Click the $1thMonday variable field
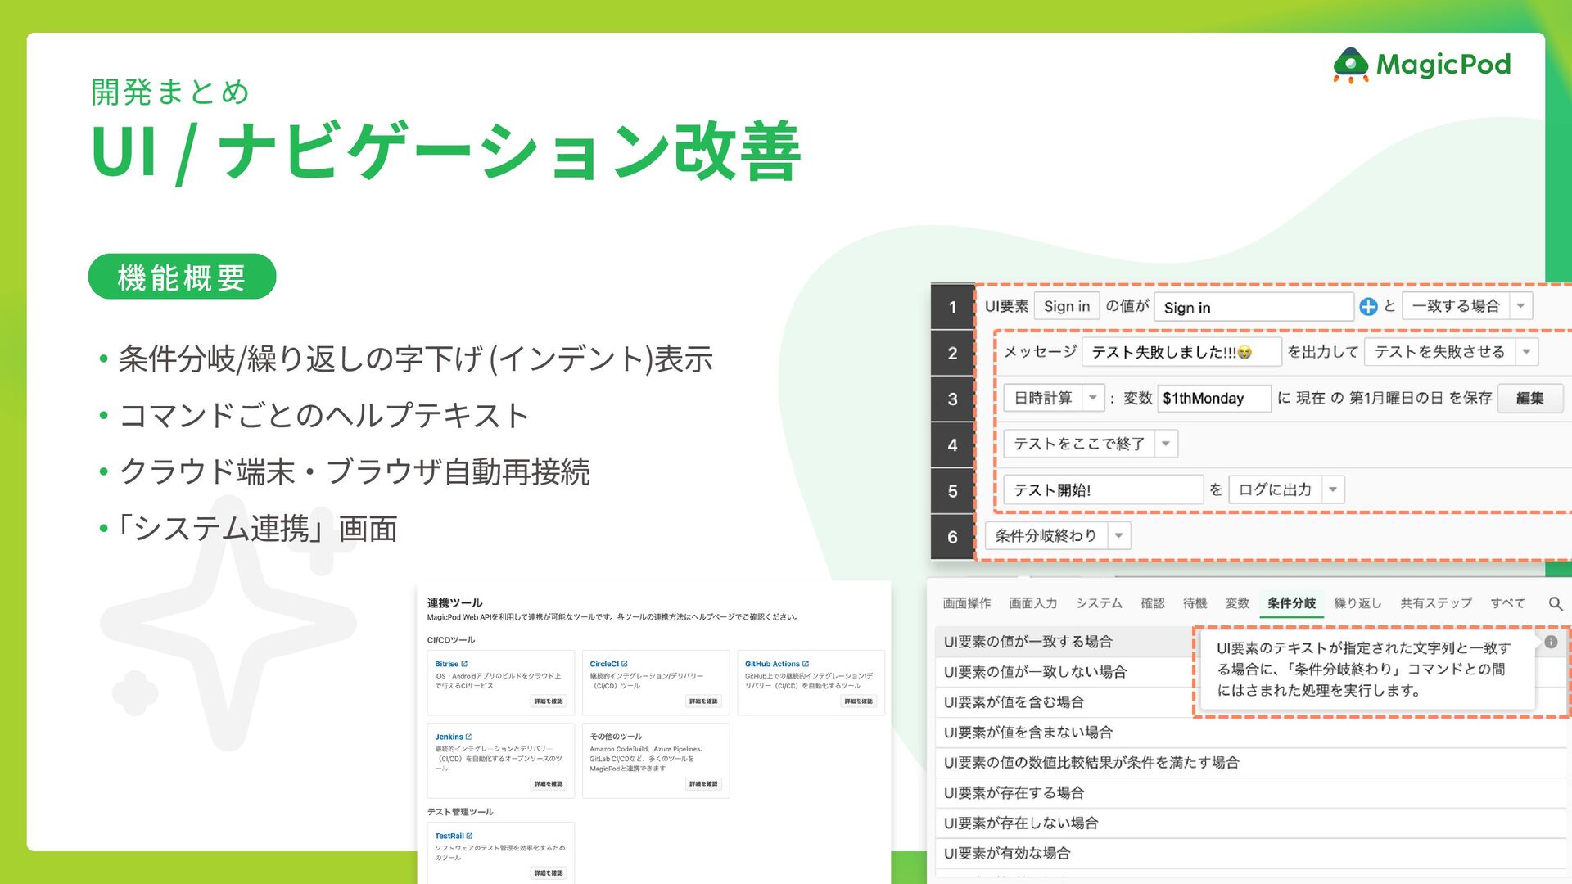 coord(1214,398)
